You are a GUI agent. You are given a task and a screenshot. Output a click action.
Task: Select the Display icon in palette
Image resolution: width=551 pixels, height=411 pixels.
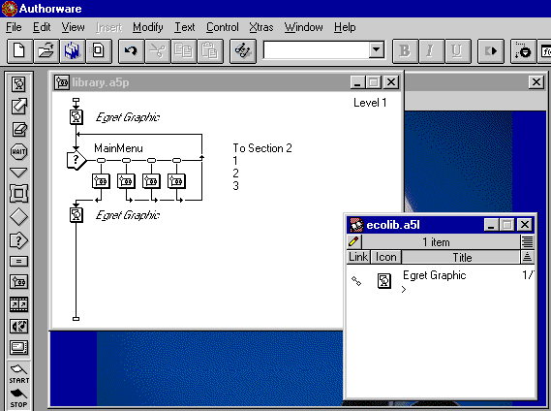pyautogui.click(x=18, y=84)
